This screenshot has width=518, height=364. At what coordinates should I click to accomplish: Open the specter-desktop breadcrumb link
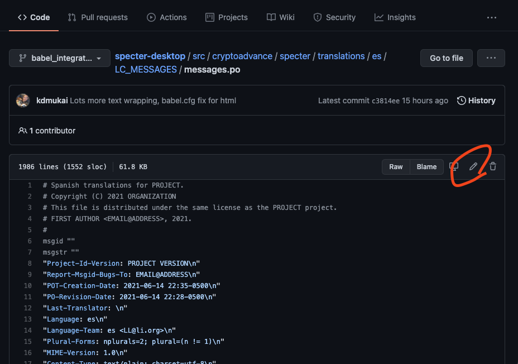(150, 56)
